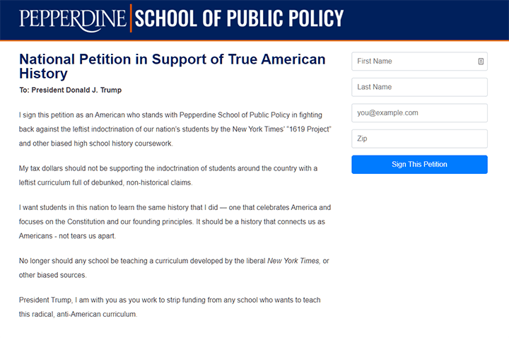Click the word History in the title

[43, 74]
